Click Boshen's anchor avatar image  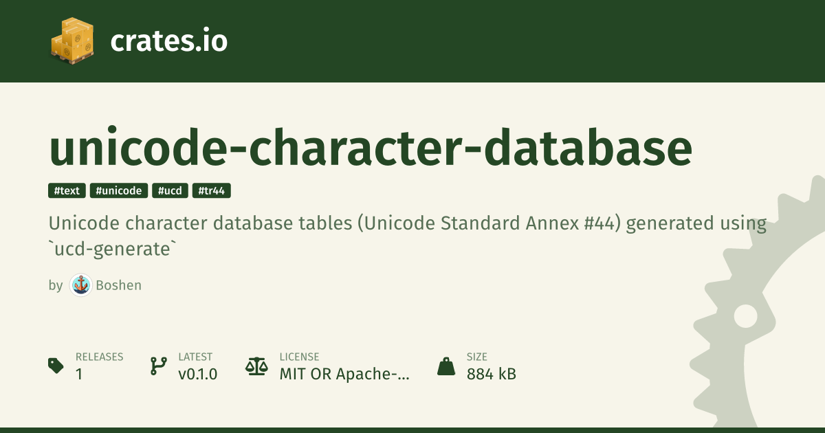pos(80,285)
